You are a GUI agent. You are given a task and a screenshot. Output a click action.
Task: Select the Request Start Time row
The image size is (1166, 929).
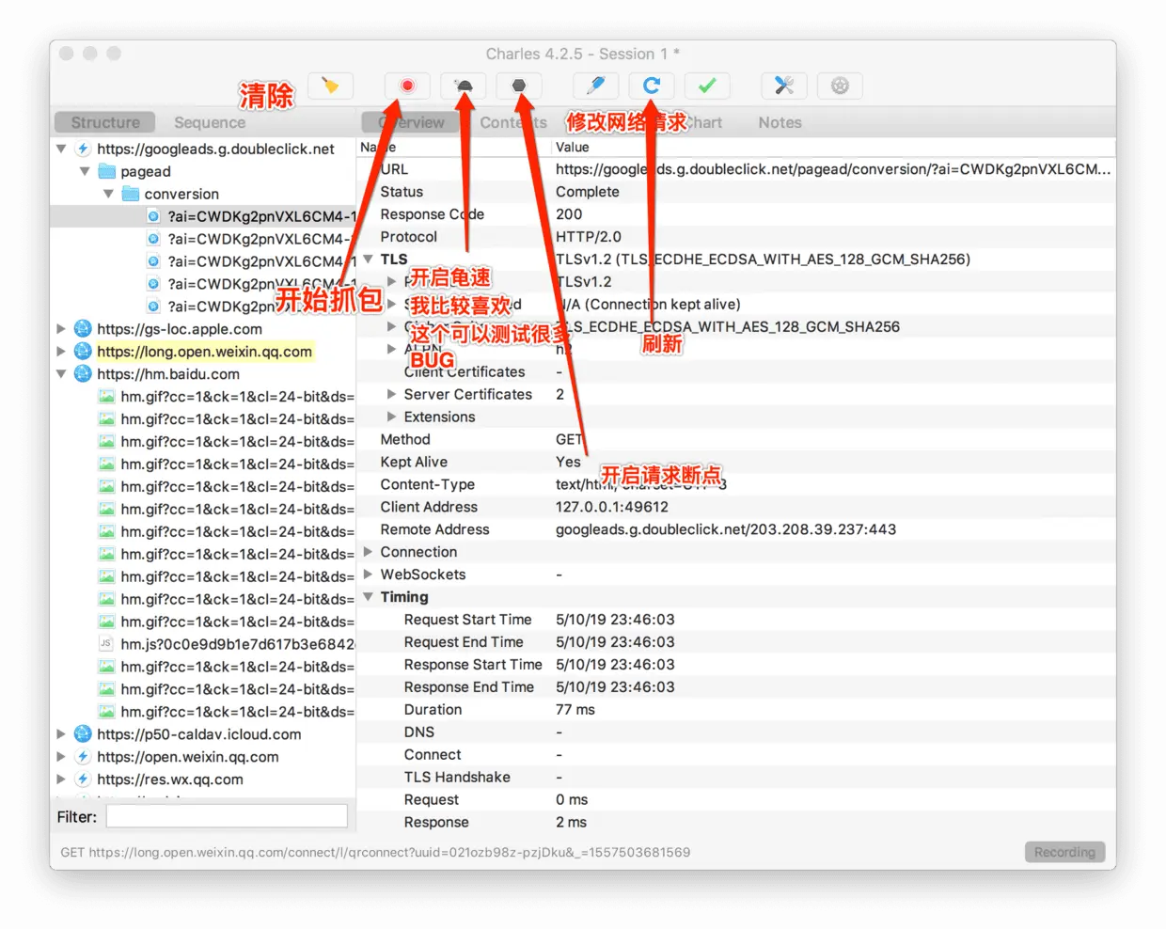click(x=736, y=620)
